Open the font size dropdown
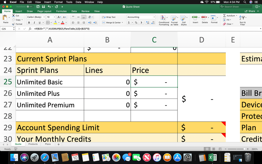 coord(54,17)
